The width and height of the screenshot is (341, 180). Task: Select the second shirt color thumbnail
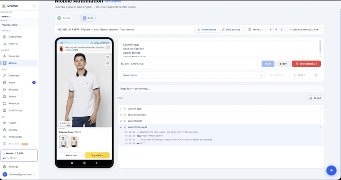pyautogui.click(x=74, y=142)
